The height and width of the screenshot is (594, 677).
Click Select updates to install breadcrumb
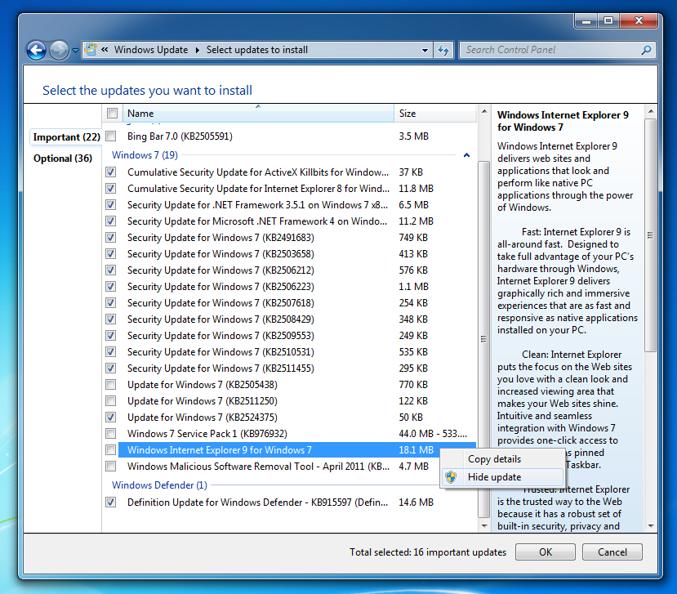tap(257, 50)
